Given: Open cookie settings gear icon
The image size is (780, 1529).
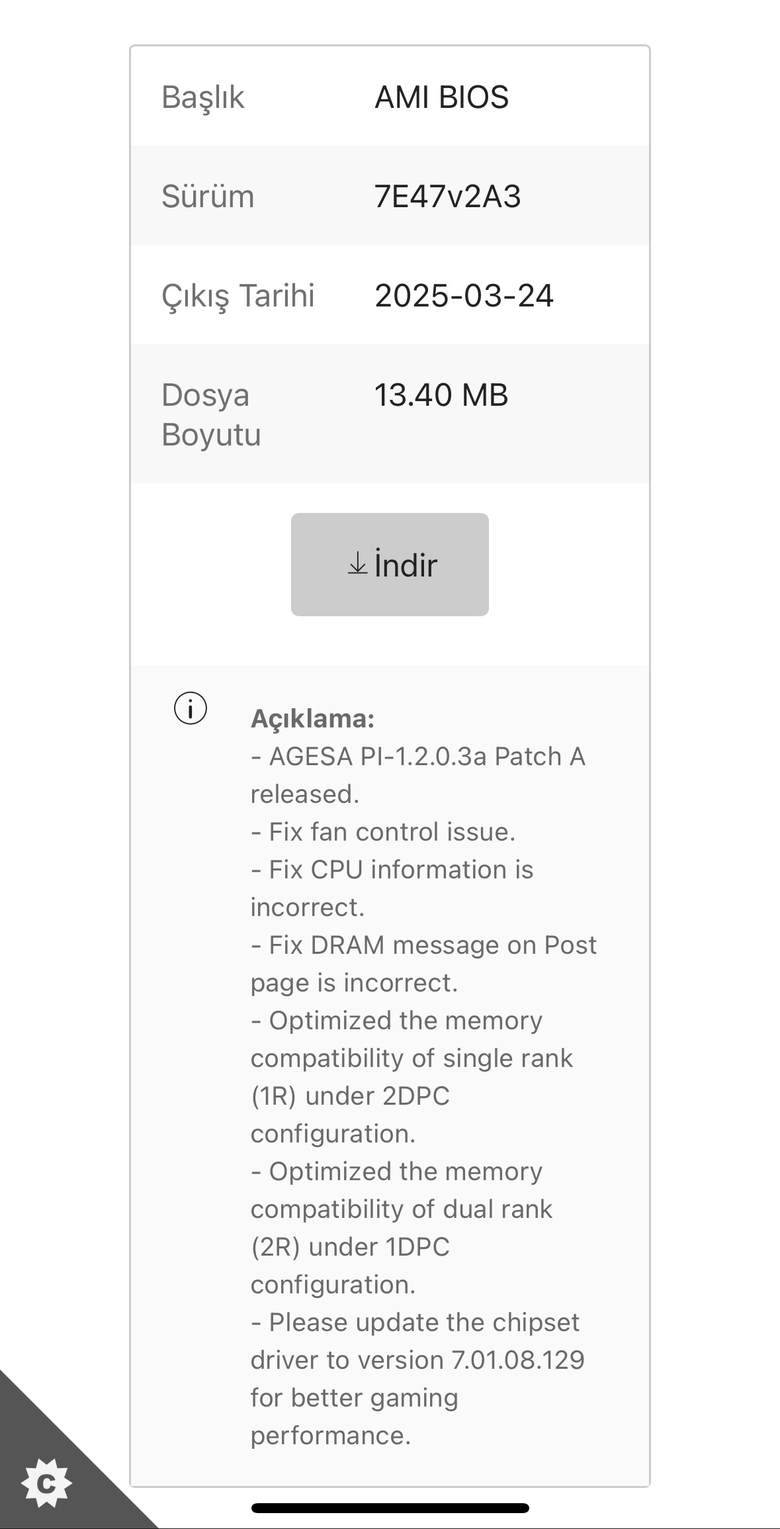Looking at the screenshot, I should [x=46, y=1483].
